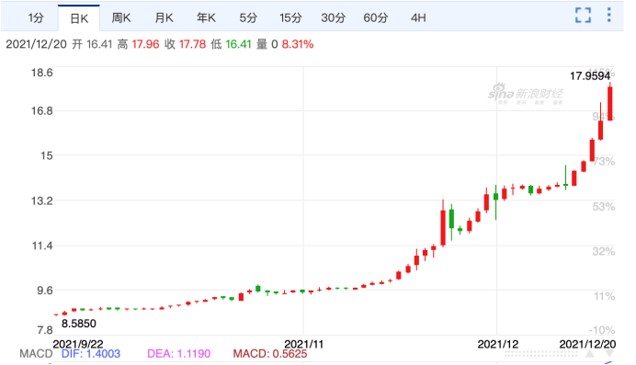
Task: Click the 17.9594 high price label
Action: 590,75
